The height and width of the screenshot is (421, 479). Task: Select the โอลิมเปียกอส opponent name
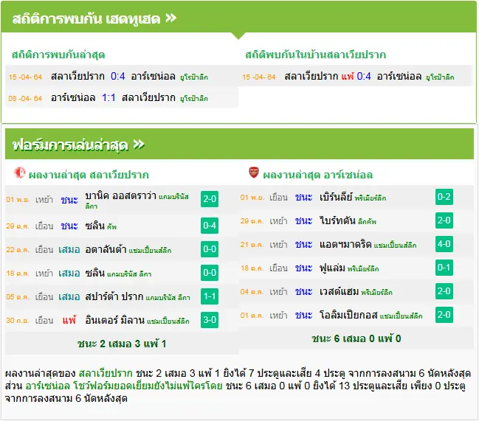[x=348, y=315]
